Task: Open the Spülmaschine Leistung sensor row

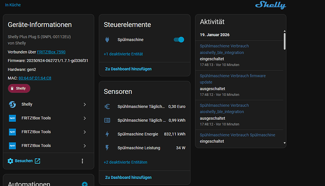Action: [x=145, y=148]
